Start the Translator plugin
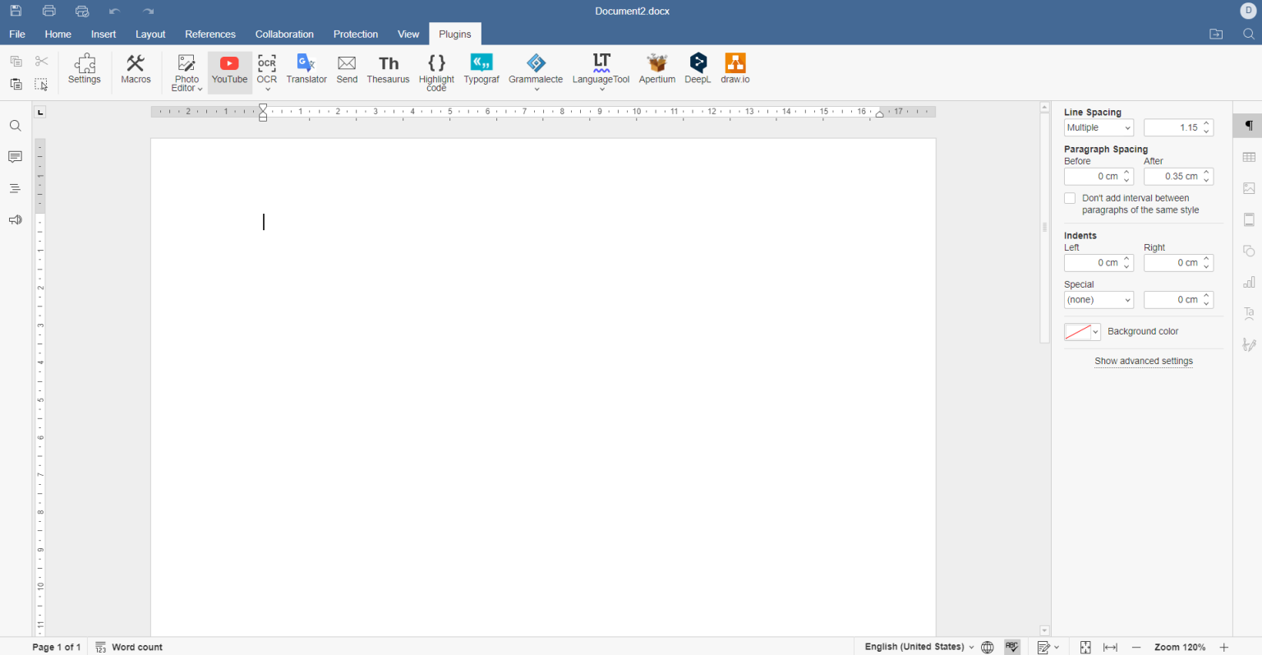The width and height of the screenshot is (1262, 655). [306, 71]
